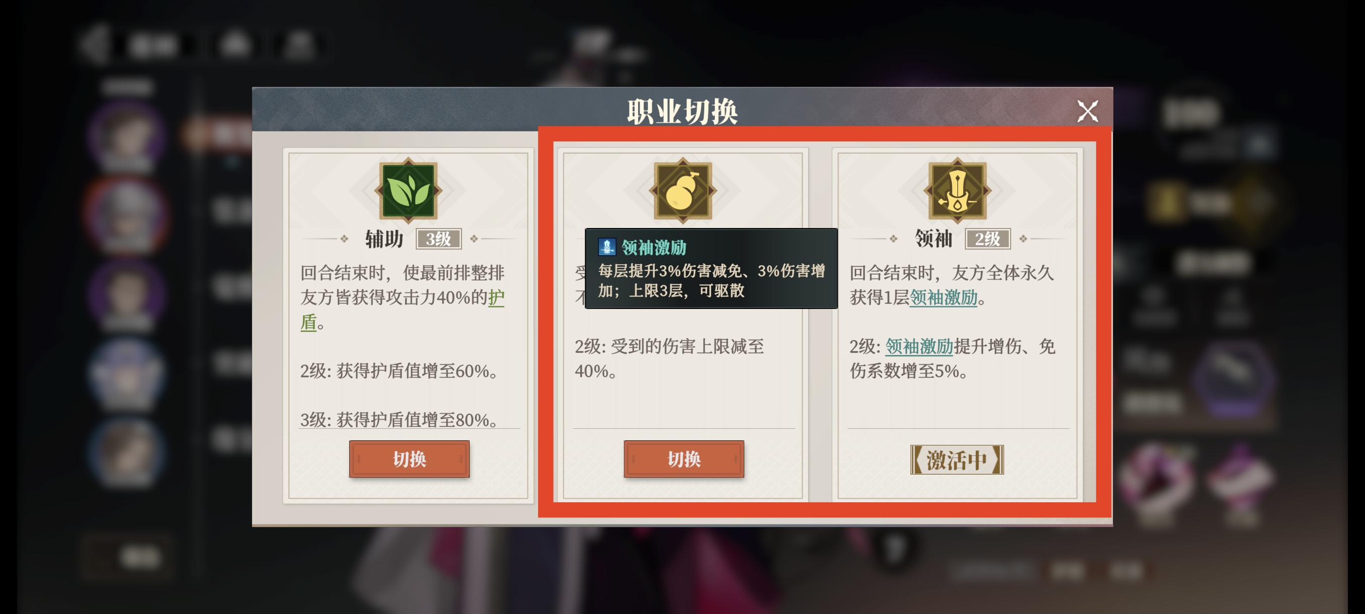Click 切换 button under gourd class
The height and width of the screenshot is (614, 1365).
(684, 459)
